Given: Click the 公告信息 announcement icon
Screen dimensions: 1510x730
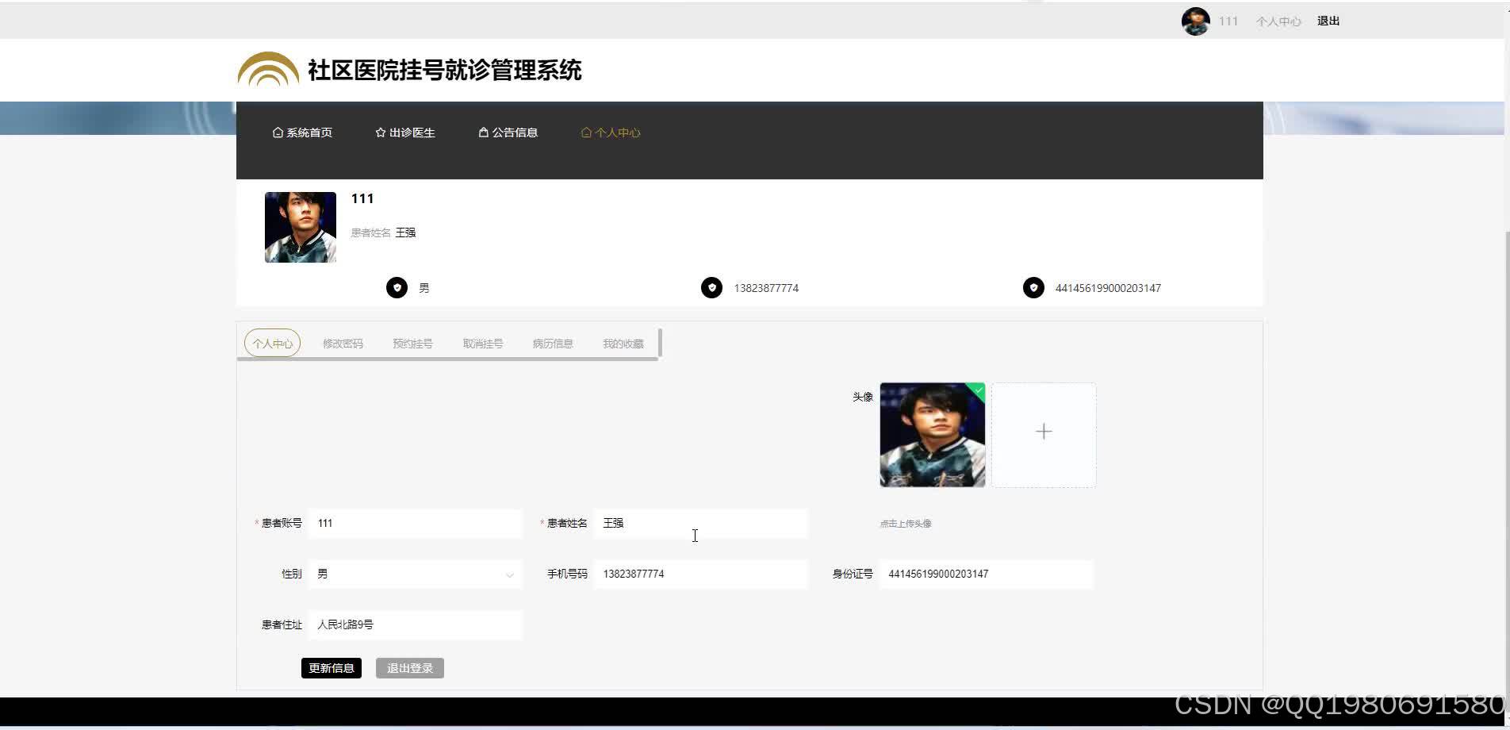Looking at the screenshot, I should click(x=483, y=132).
